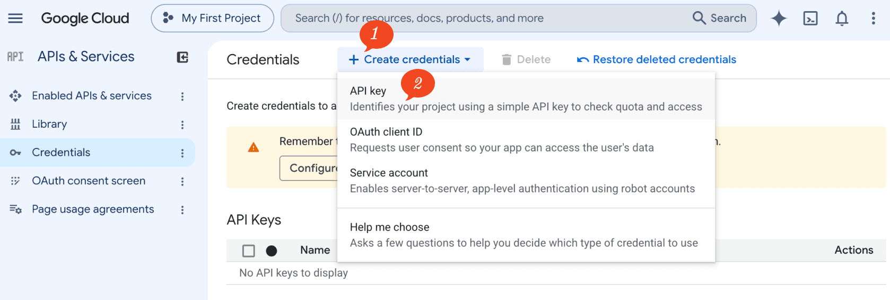Click the Actions column header
The image size is (890, 300).
pos(854,250)
